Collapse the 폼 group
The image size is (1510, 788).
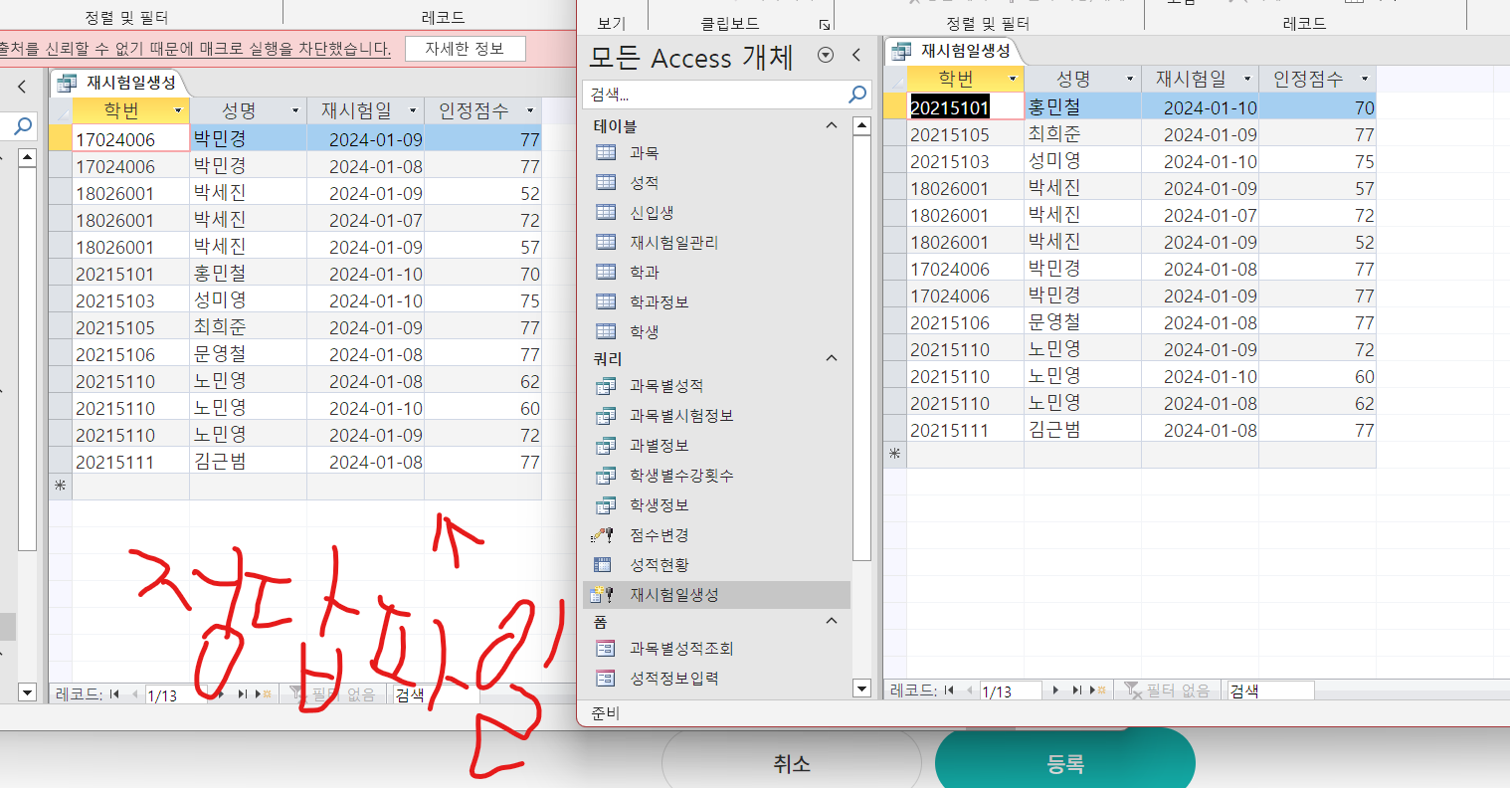click(x=832, y=622)
